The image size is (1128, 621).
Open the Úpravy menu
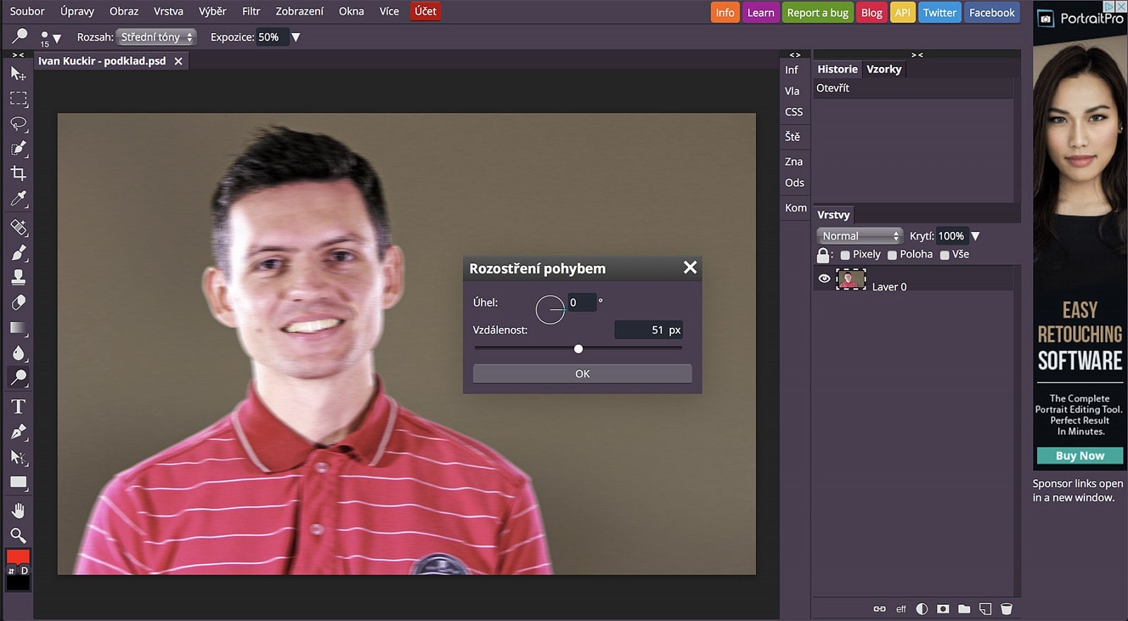tap(77, 11)
